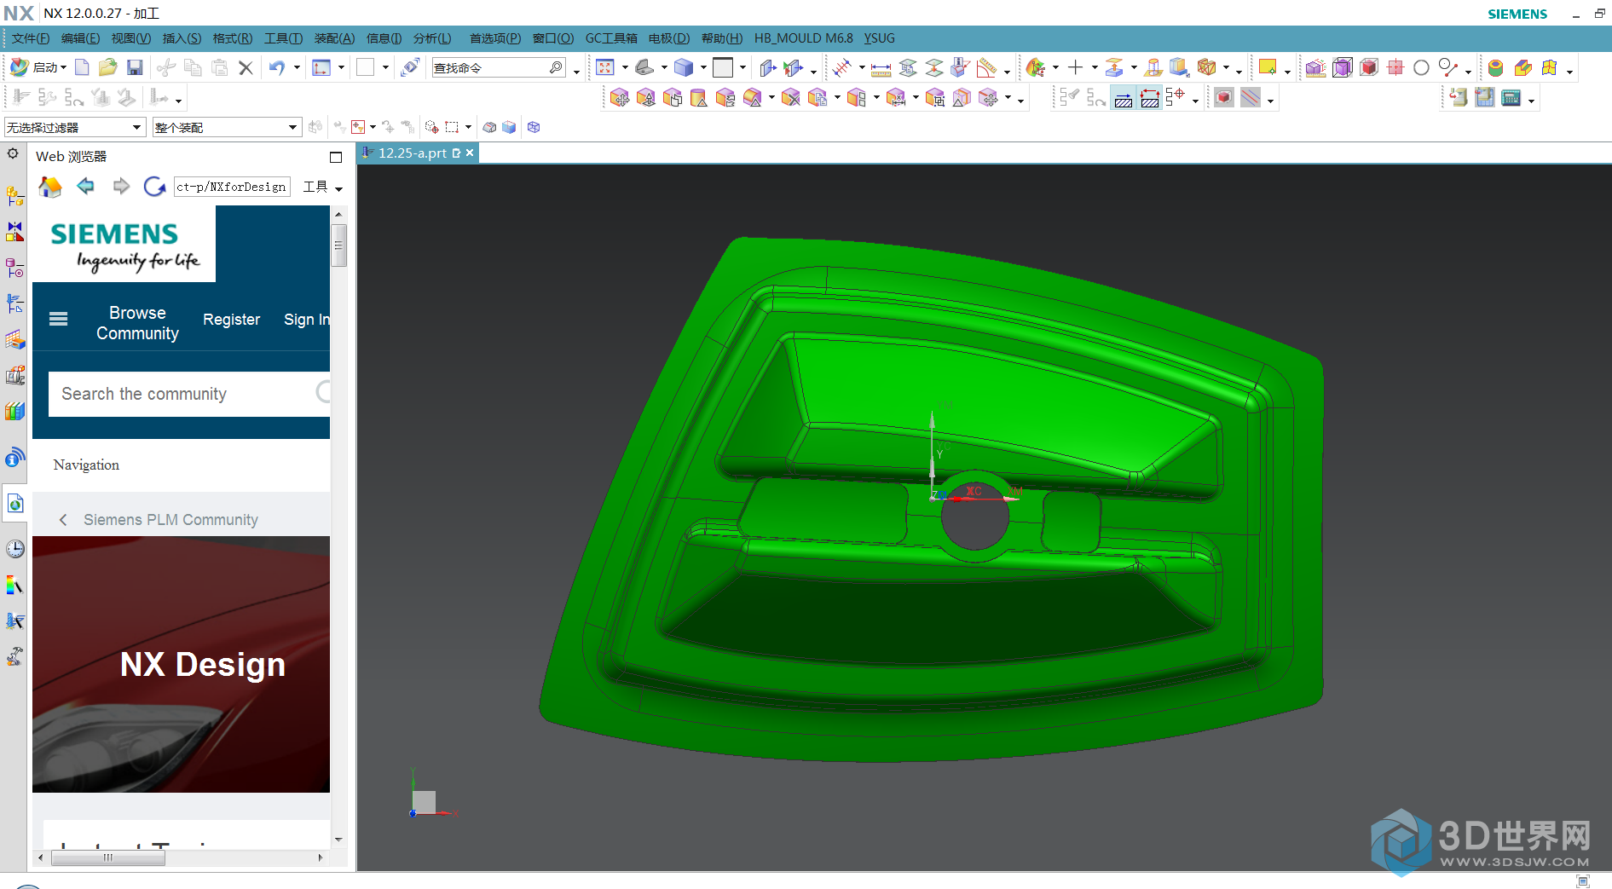Viewport: 1612px width, 889px height.
Task: Click the Navigation text on the web page
Action: click(x=86, y=465)
